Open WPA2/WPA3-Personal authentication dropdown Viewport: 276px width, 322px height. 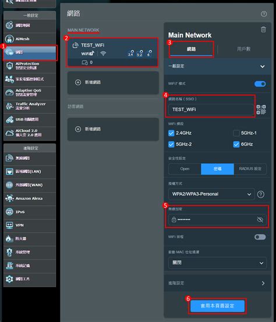point(211,194)
